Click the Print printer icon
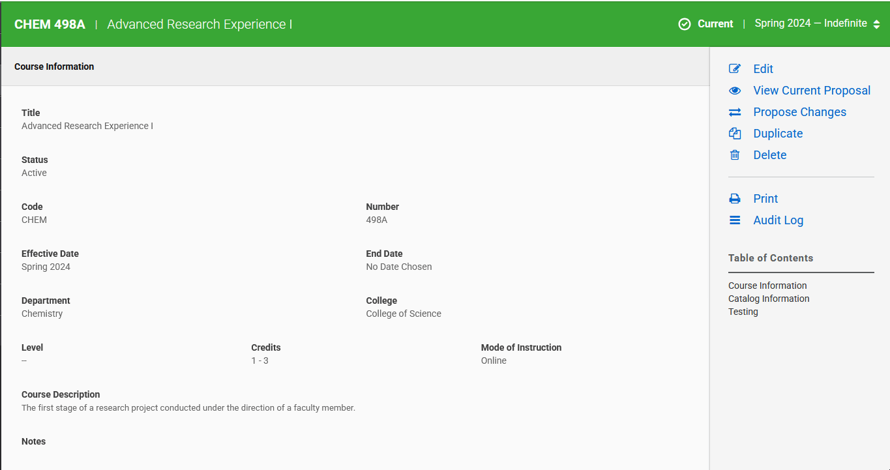Screen dimensions: 890x470 (735, 199)
